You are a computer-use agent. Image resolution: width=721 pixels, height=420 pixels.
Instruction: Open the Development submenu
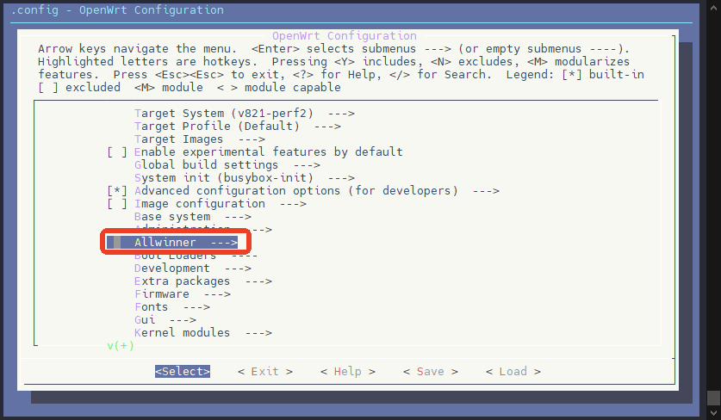[193, 268]
